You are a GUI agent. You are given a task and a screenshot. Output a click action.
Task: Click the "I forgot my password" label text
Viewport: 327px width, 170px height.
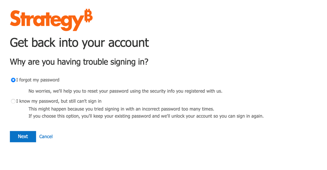pos(38,80)
